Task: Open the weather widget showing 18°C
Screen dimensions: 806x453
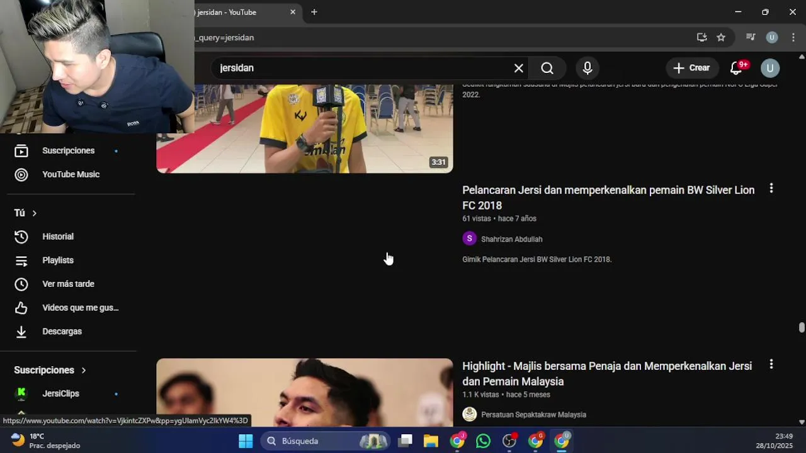Action: (45, 440)
